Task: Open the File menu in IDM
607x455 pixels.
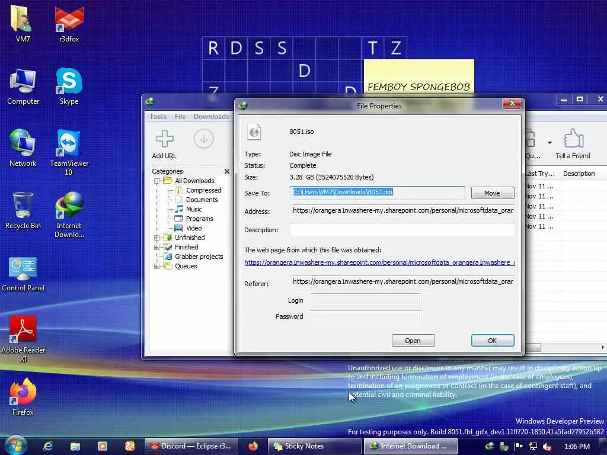Action: pyautogui.click(x=180, y=117)
